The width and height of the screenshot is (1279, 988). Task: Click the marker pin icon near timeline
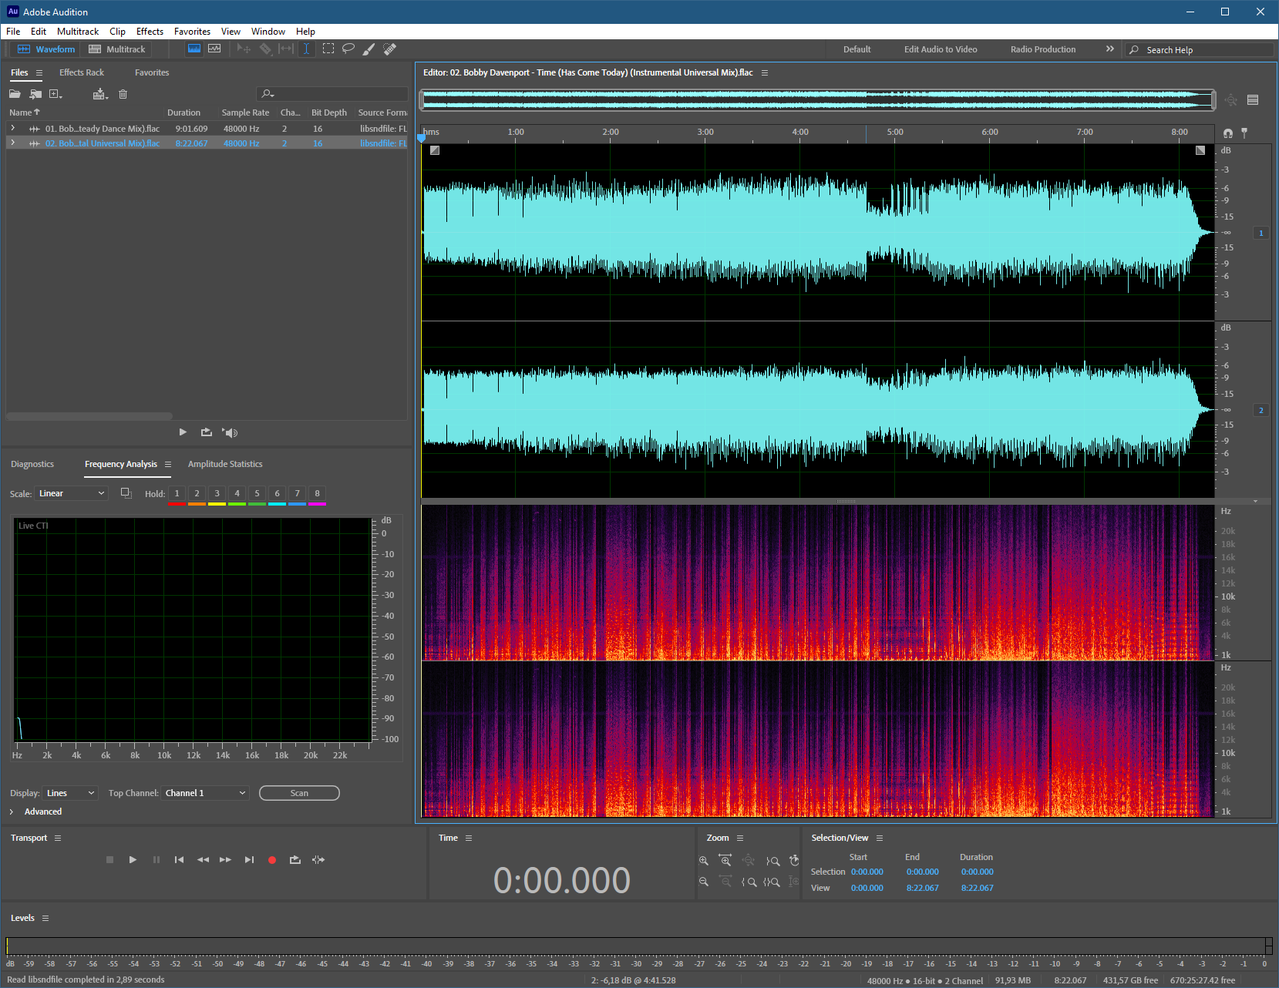point(1244,133)
